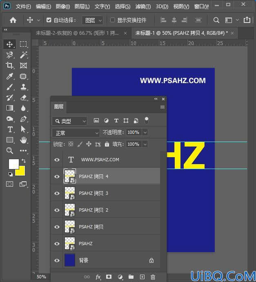Click the Home button in options bar
Viewport: 256px width, 282px height.
pyautogui.click(x=13, y=20)
